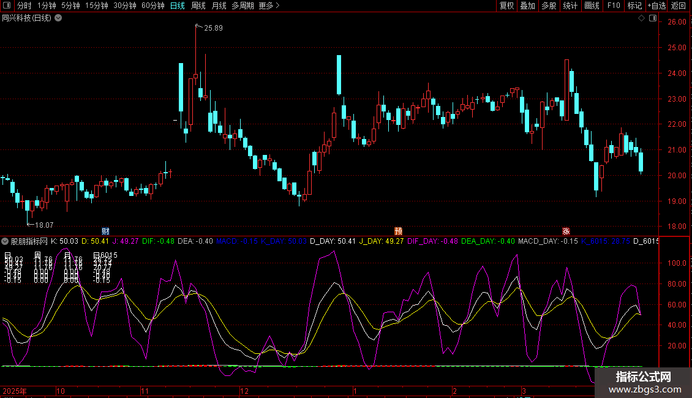Viewport: 692px width, 398px height.
Task: Expand the 同兴科技(日线) dropdown arrow
Action: click(58, 18)
